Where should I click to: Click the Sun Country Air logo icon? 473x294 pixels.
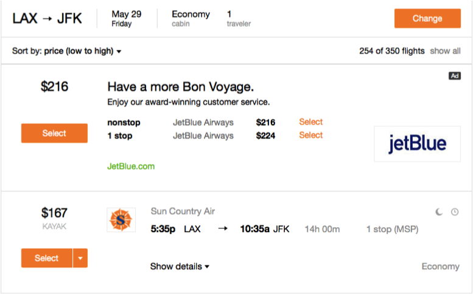click(121, 220)
